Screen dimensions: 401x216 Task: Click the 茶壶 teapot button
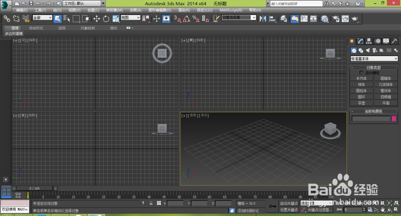[361, 103]
